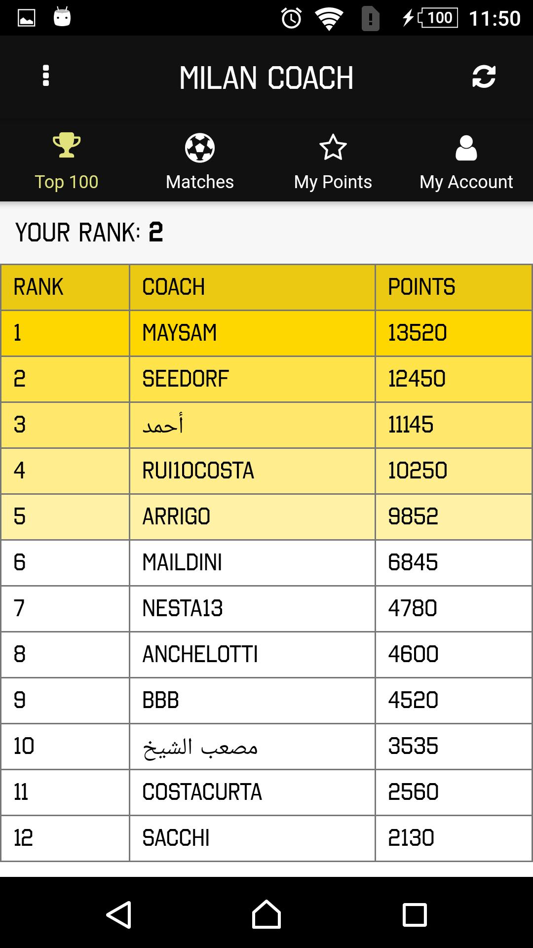This screenshot has width=533, height=948.
Task: Switch to the Matches tab label
Action: click(200, 182)
